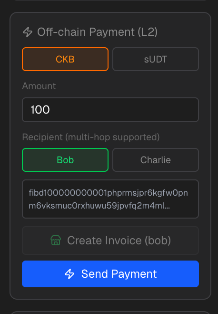Choose Charlie as the recipient
This screenshot has width=218, height=314.
click(156, 160)
